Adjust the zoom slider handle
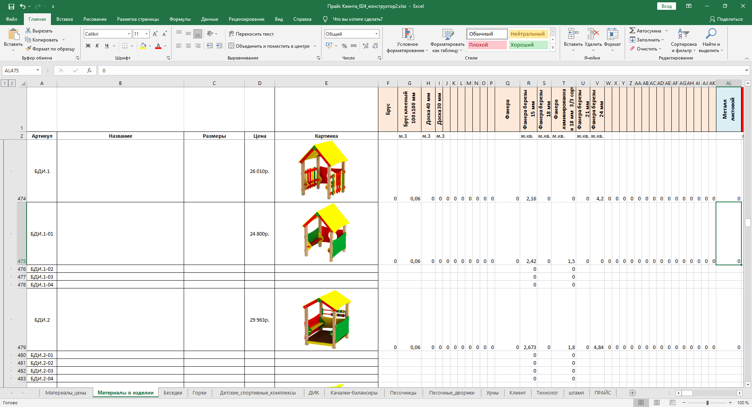 tap(707, 403)
